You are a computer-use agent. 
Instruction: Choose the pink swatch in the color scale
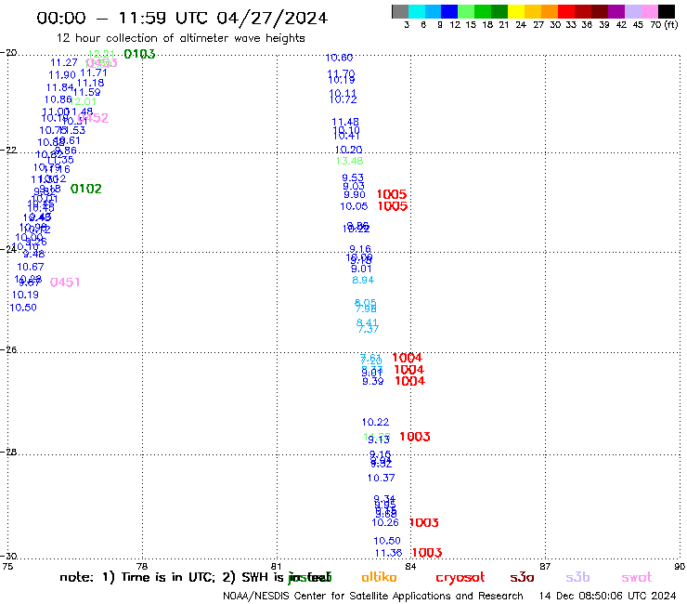coord(649,11)
